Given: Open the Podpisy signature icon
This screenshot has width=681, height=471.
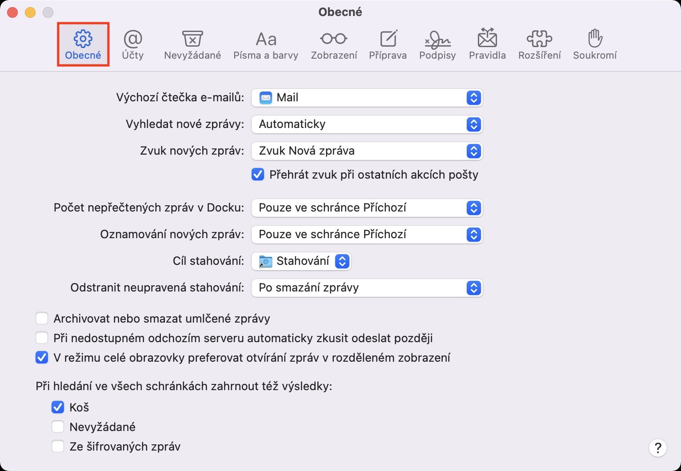Looking at the screenshot, I should pos(437,40).
